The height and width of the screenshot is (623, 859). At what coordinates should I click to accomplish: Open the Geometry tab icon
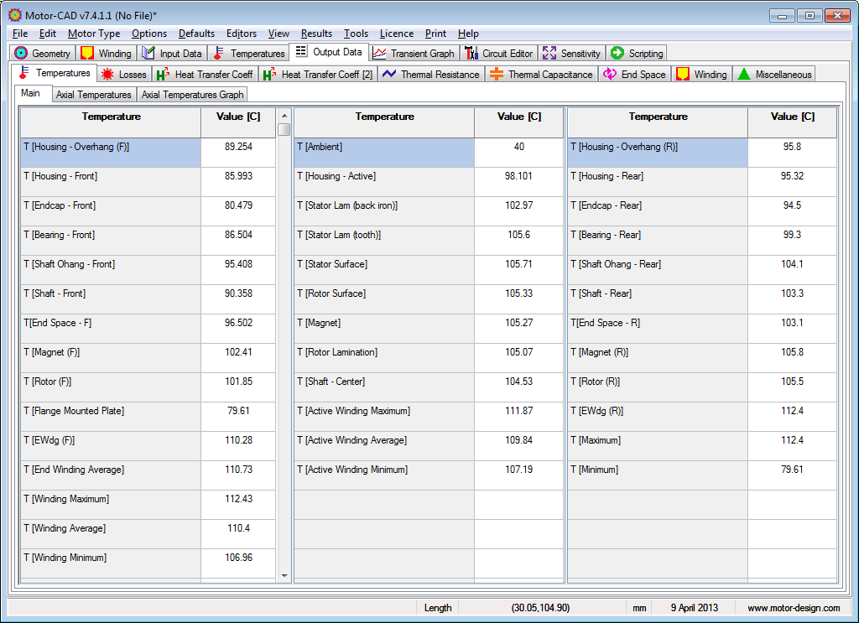coord(22,54)
